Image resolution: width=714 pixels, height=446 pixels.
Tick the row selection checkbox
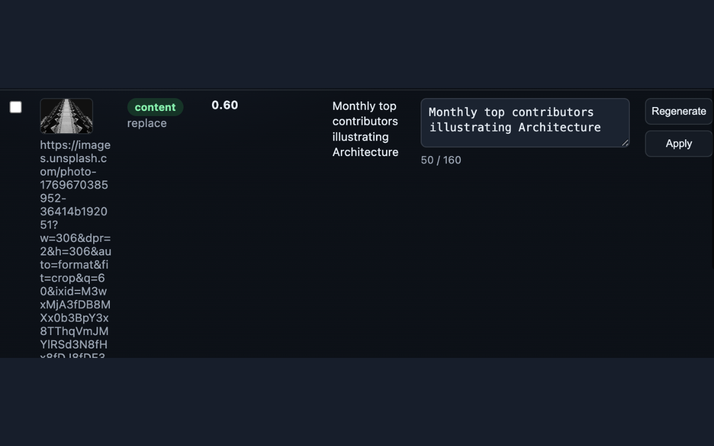click(x=16, y=107)
